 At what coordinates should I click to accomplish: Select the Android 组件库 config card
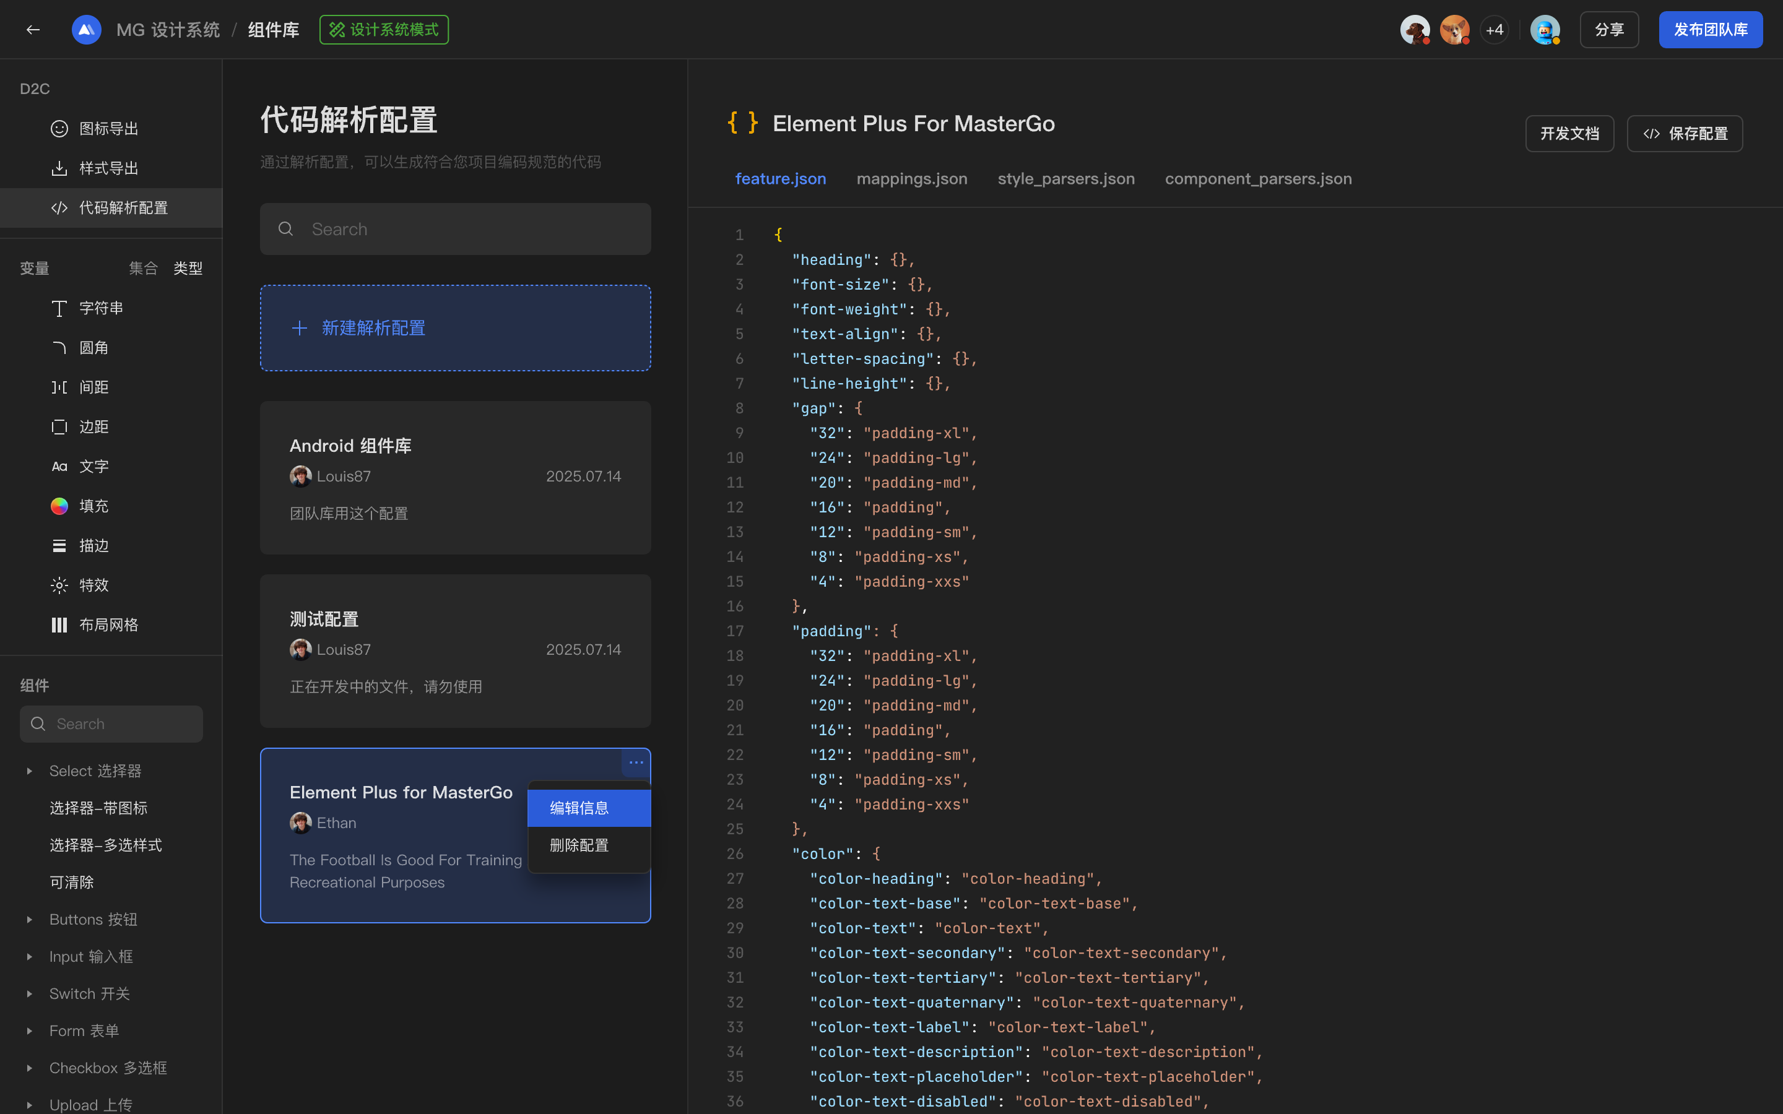pos(455,478)
